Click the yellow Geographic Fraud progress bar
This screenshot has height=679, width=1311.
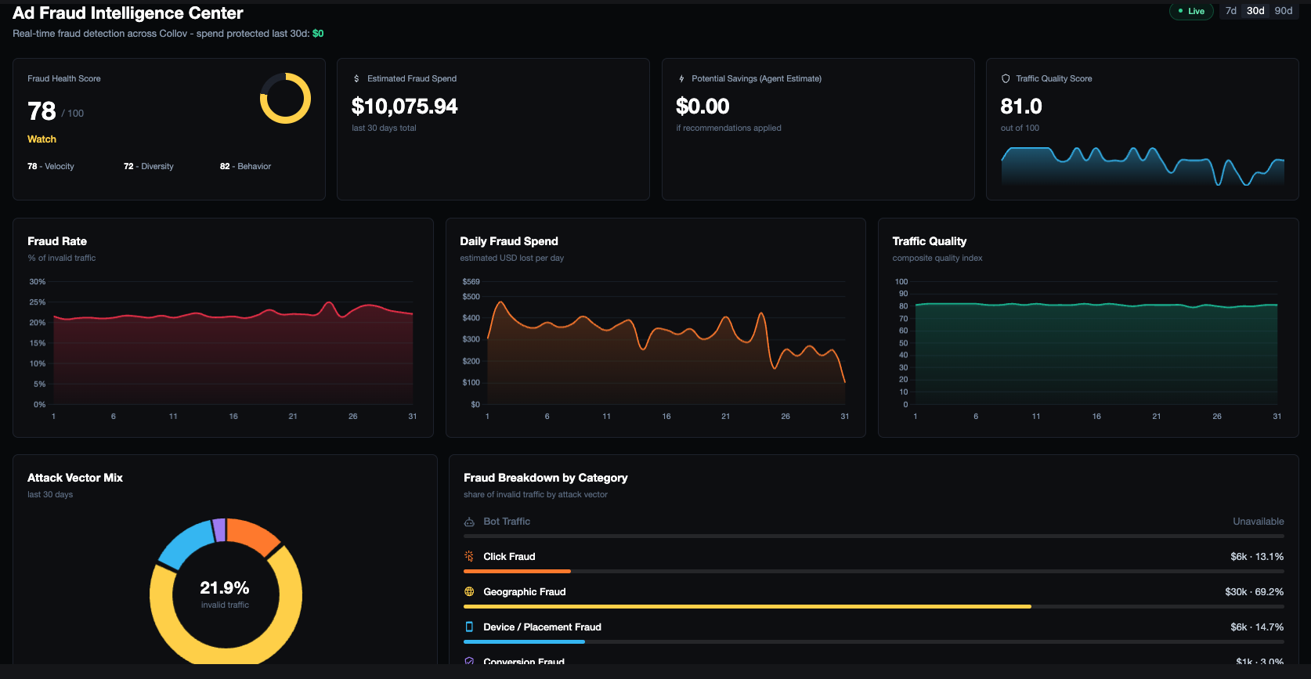(747, 607)
